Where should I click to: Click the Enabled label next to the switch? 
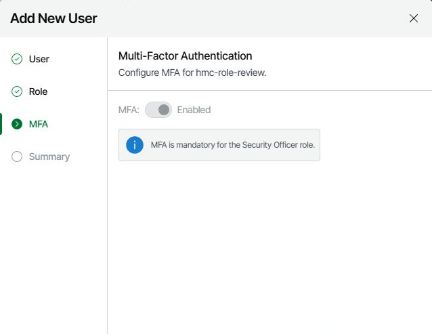tap(194, 110)
